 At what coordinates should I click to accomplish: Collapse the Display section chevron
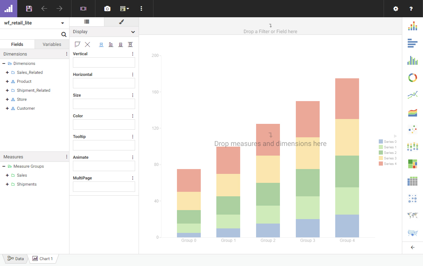tap(133, 32)
